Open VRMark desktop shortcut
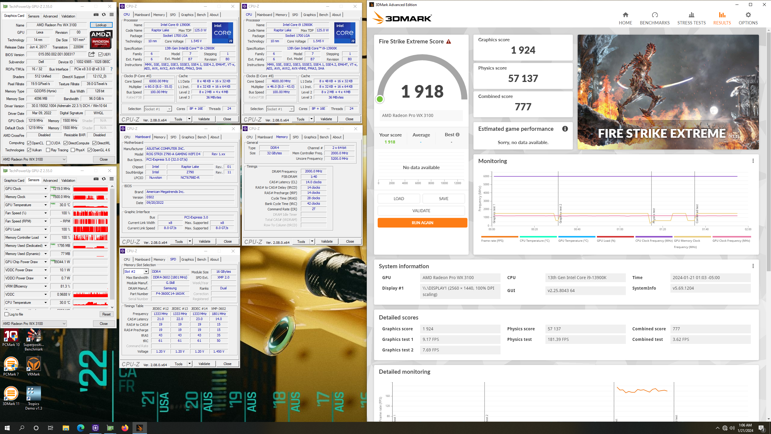Viewport: 771px width, 434px height. [33, 366]
